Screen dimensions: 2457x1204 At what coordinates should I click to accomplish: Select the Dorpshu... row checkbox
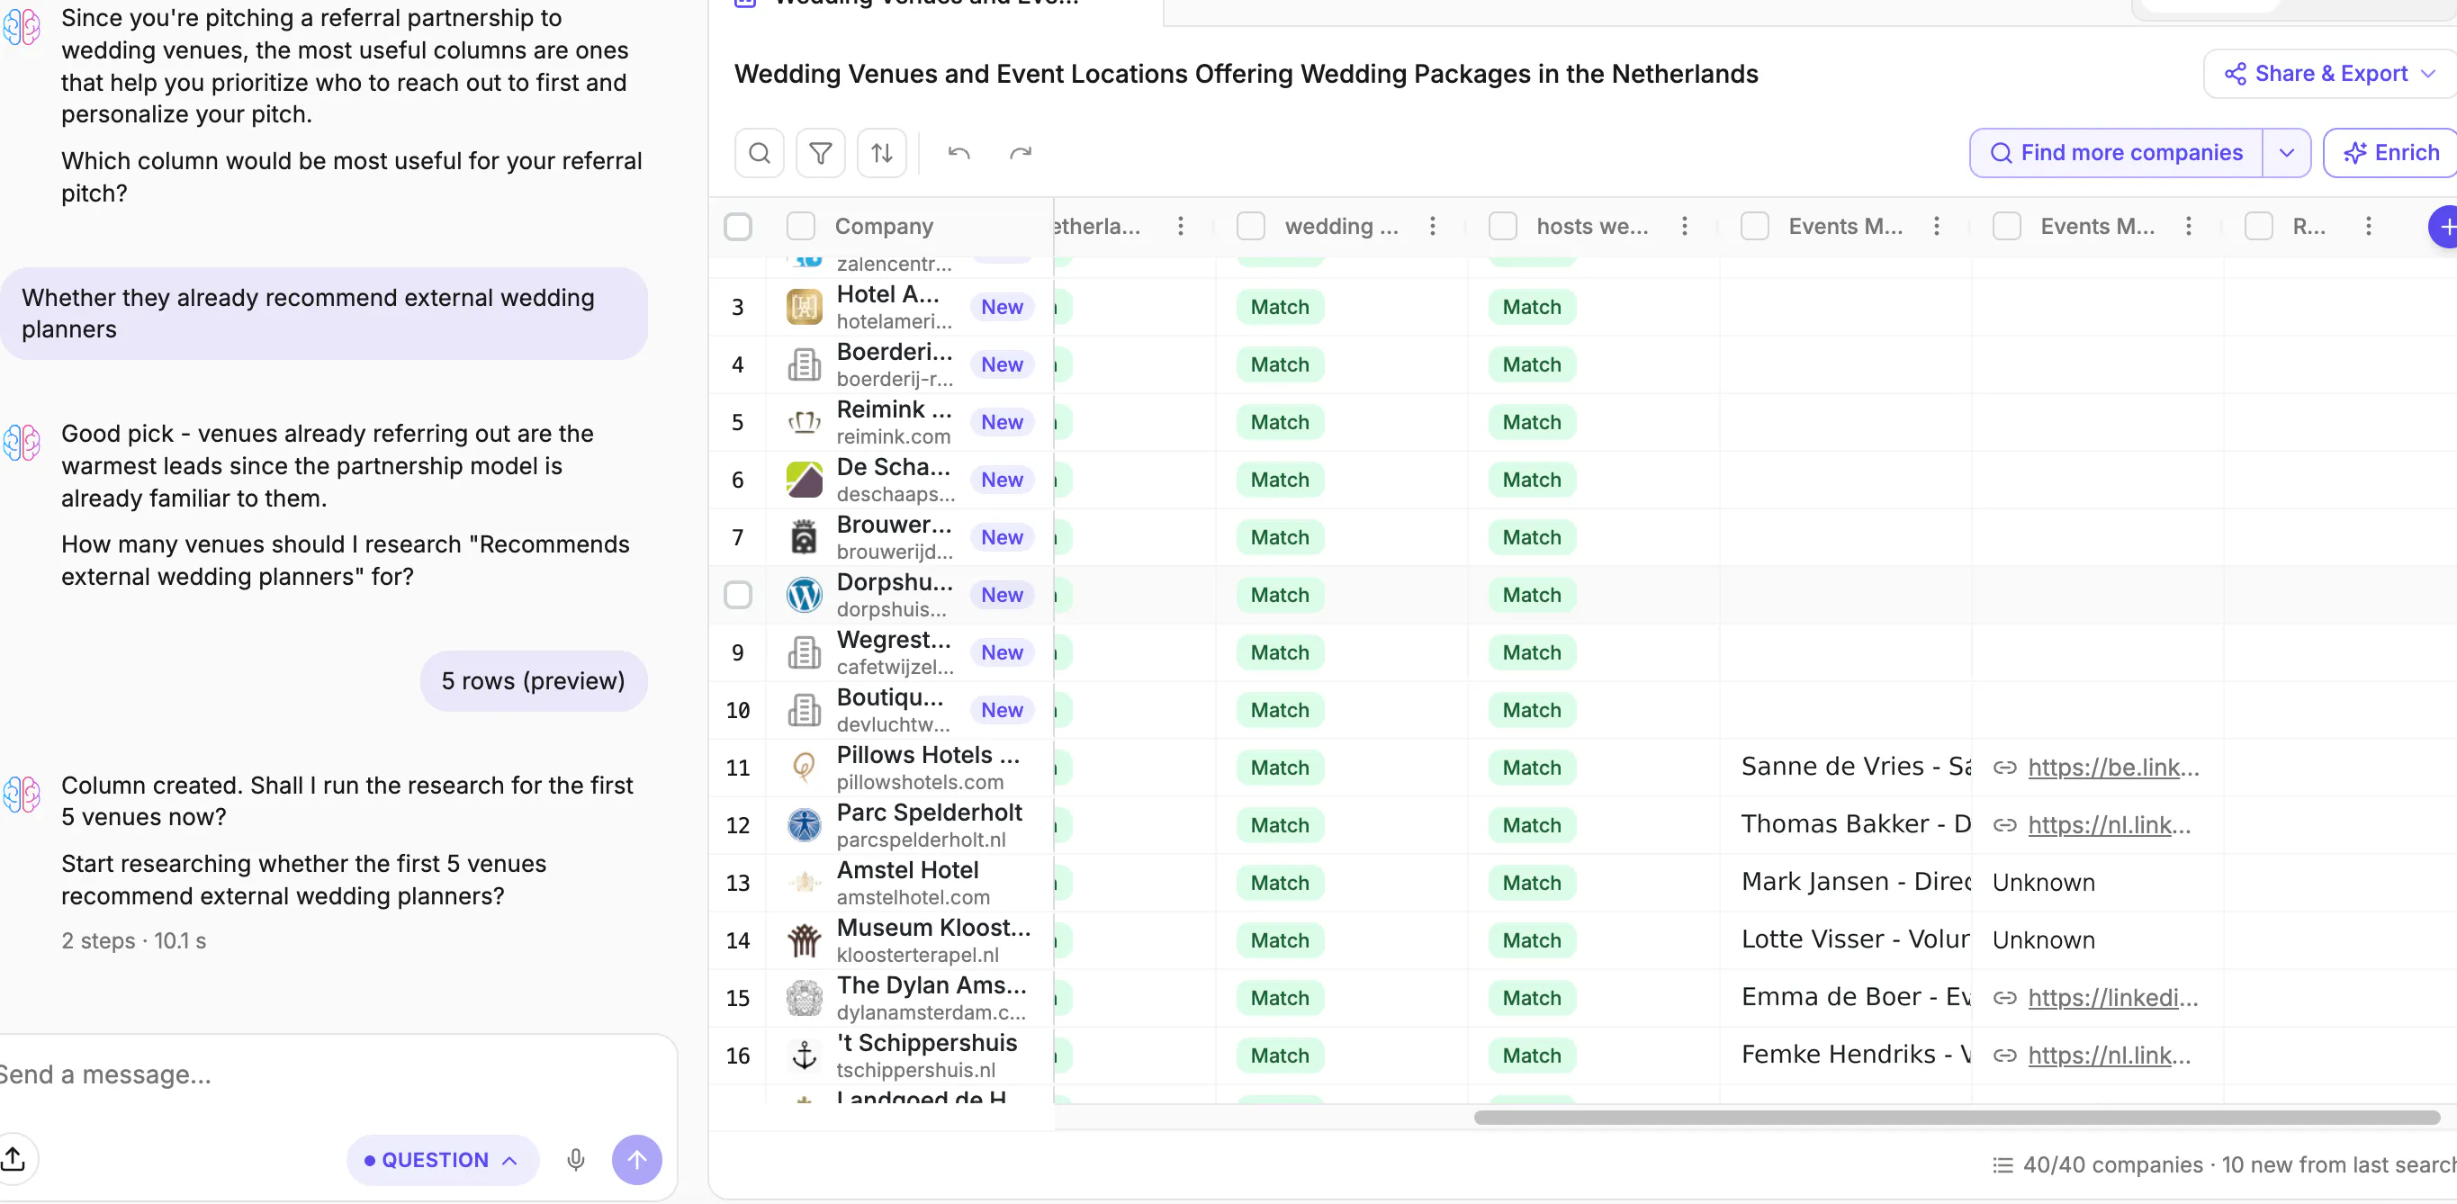pos(737,595)
